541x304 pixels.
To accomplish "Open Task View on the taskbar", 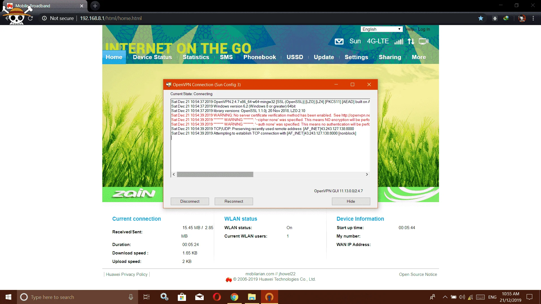I will pos(147,297).
